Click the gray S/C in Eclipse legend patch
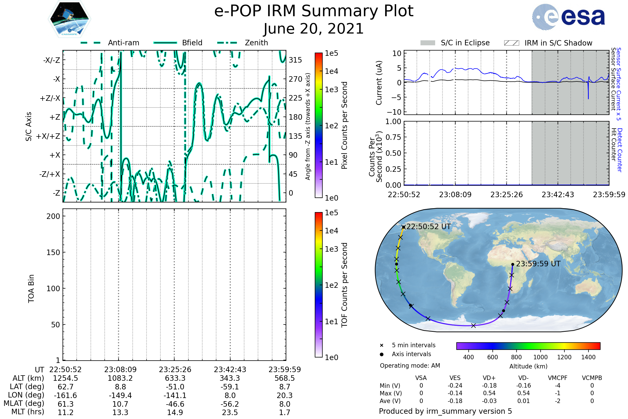The image size is (628, 419). (x=428, y=43)
